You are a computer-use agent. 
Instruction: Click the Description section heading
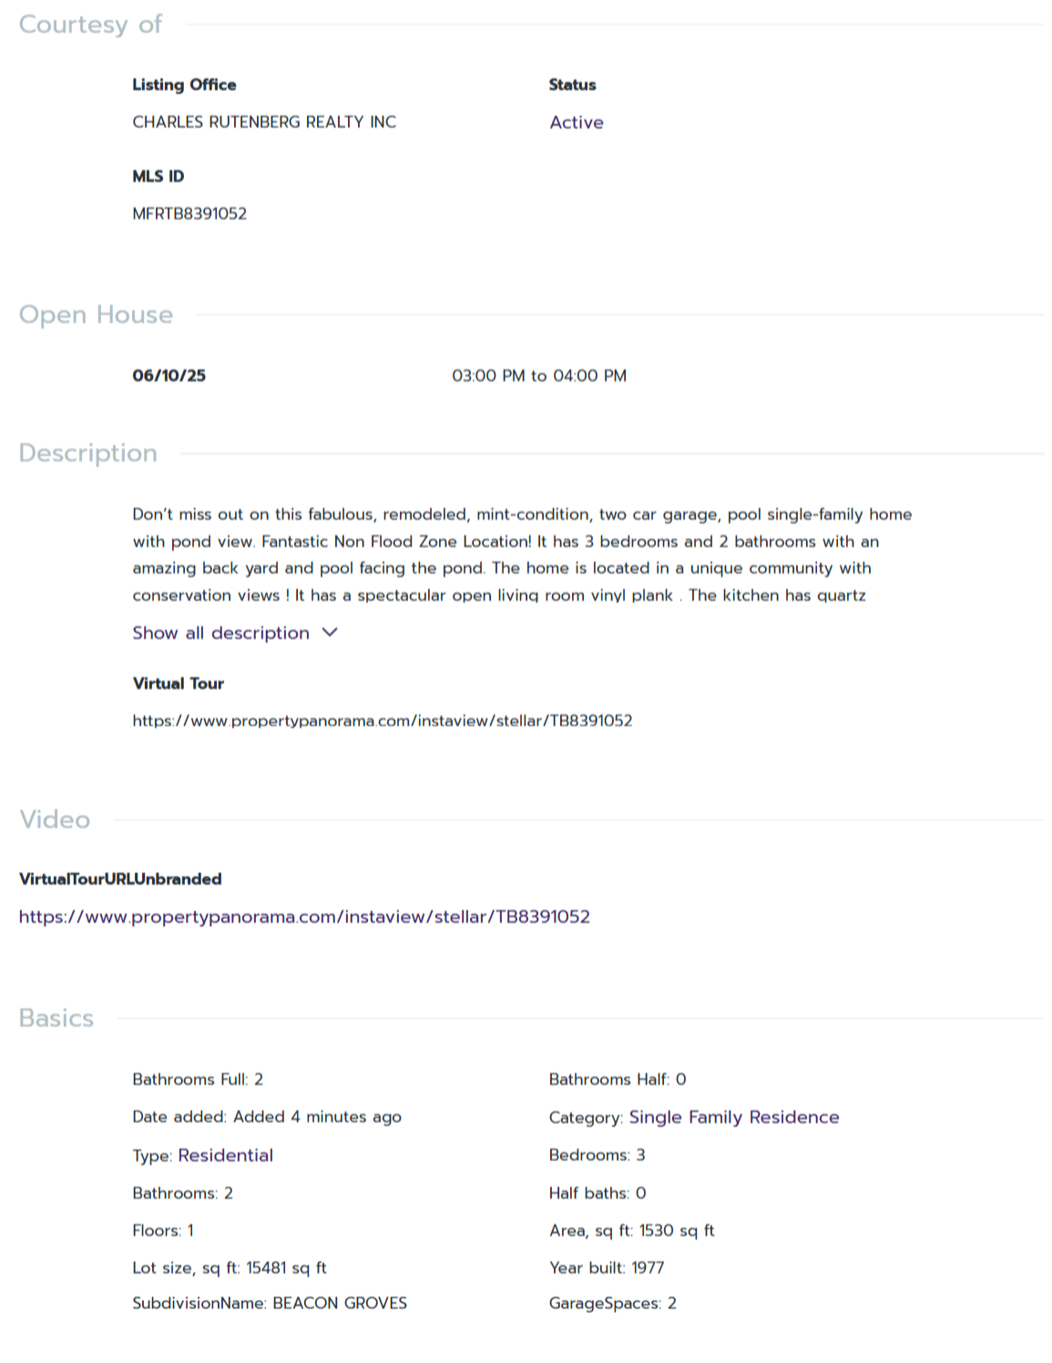point(88,453)
